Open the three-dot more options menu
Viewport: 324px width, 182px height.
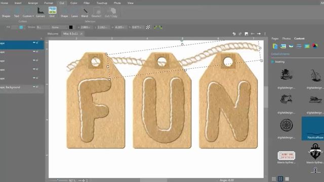tap(265, 34)
